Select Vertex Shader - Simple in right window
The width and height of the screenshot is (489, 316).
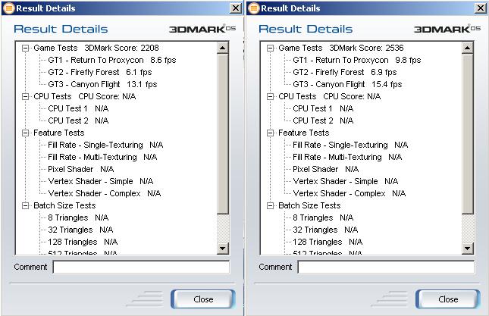click(x=345, y=182)
